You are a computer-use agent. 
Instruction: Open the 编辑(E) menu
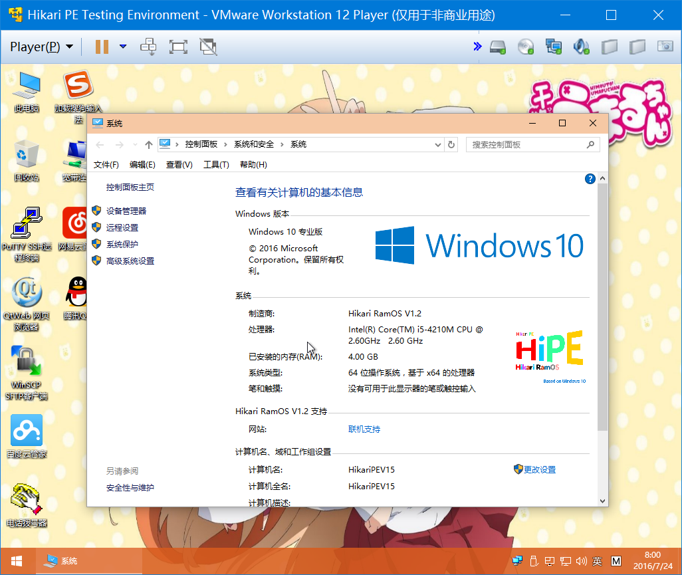[142, 164]
